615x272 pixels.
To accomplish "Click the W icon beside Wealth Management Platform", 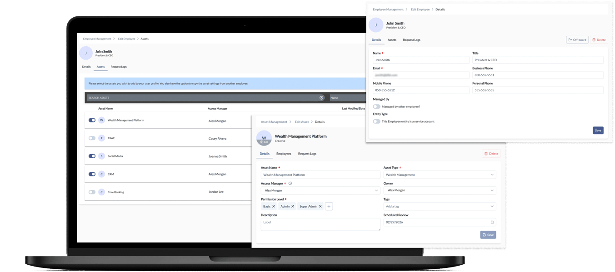I will (x=100, y=120).
